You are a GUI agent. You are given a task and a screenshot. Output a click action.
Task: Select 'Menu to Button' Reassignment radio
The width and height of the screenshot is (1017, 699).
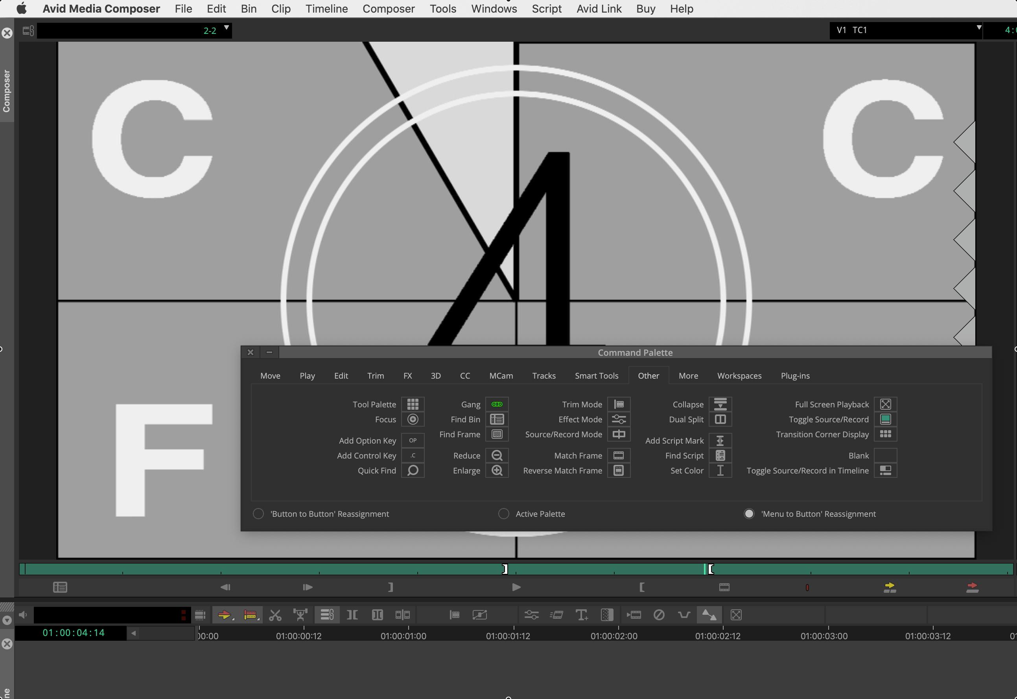(x=749, y=514)
